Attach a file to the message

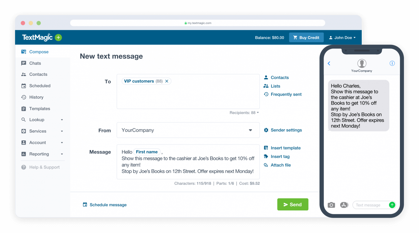pyautogui.click(x=280, y=165)
